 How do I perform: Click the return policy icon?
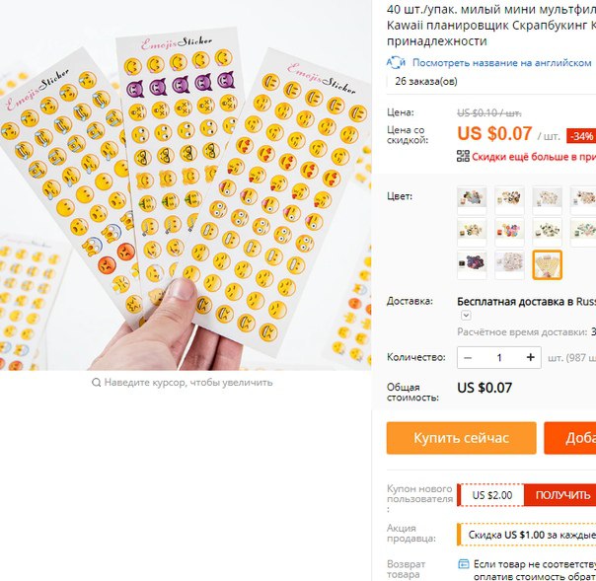point(464,564)
